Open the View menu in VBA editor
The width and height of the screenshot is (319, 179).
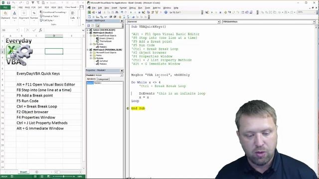[107, 8]
